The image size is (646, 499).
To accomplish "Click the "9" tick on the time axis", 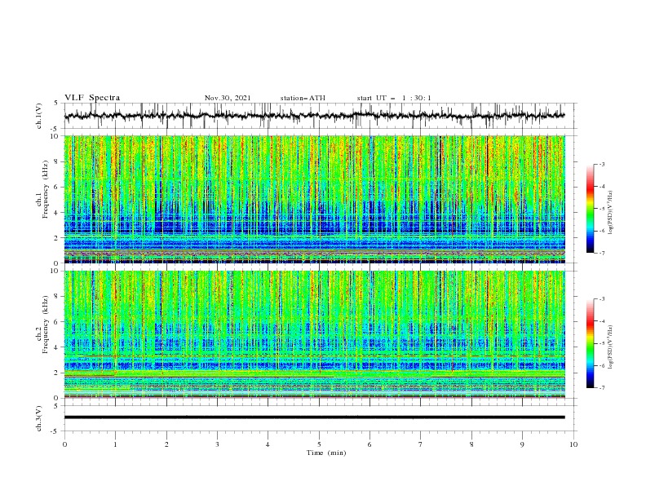I will click(522, 444).
